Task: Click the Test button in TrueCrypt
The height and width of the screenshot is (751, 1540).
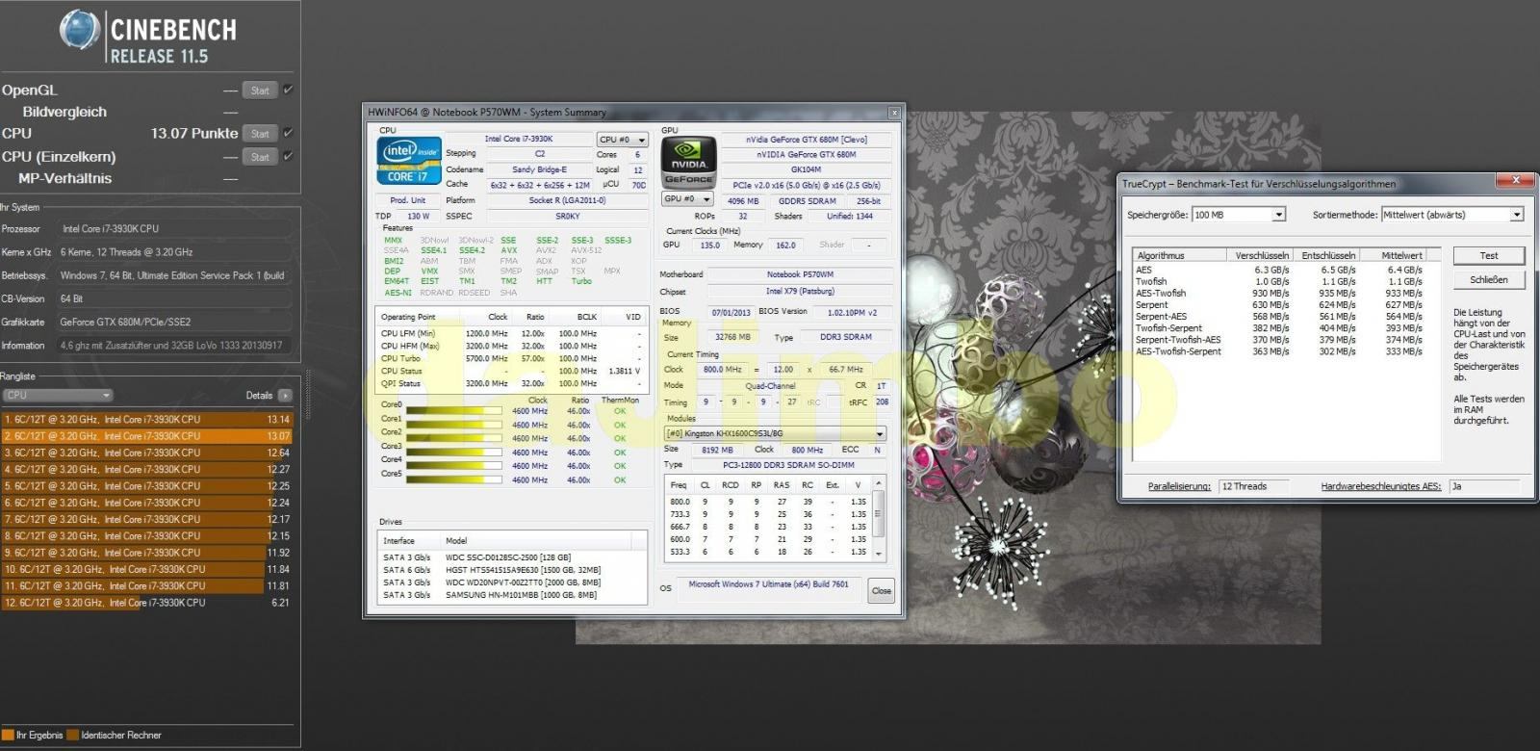Action: click(x=1488, y=255)
